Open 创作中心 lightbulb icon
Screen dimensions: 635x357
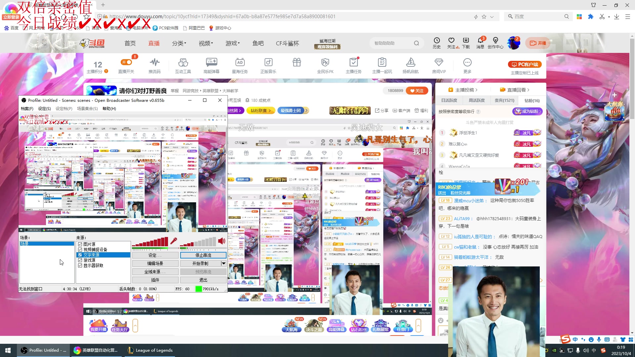point(495,40)
